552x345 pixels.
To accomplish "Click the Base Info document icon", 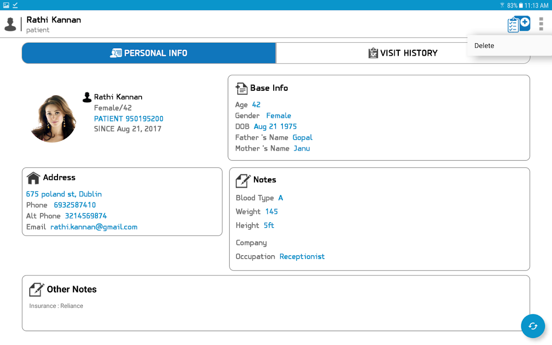I will pos(241,88).
